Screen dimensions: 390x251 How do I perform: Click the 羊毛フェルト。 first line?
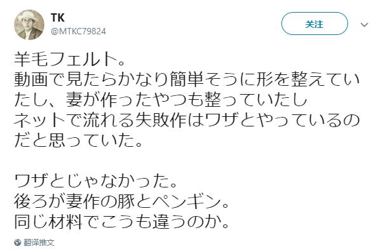(70, 59)
